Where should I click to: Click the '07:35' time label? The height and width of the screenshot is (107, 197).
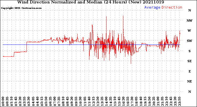tap(59, 101)
